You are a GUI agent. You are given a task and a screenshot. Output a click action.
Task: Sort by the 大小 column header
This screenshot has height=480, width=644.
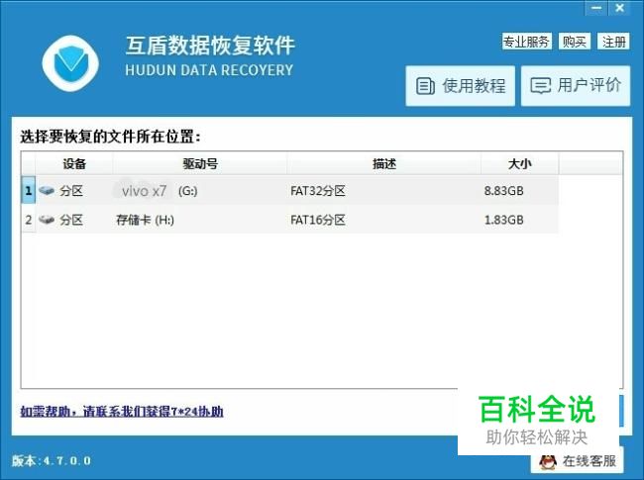(519, 164)
